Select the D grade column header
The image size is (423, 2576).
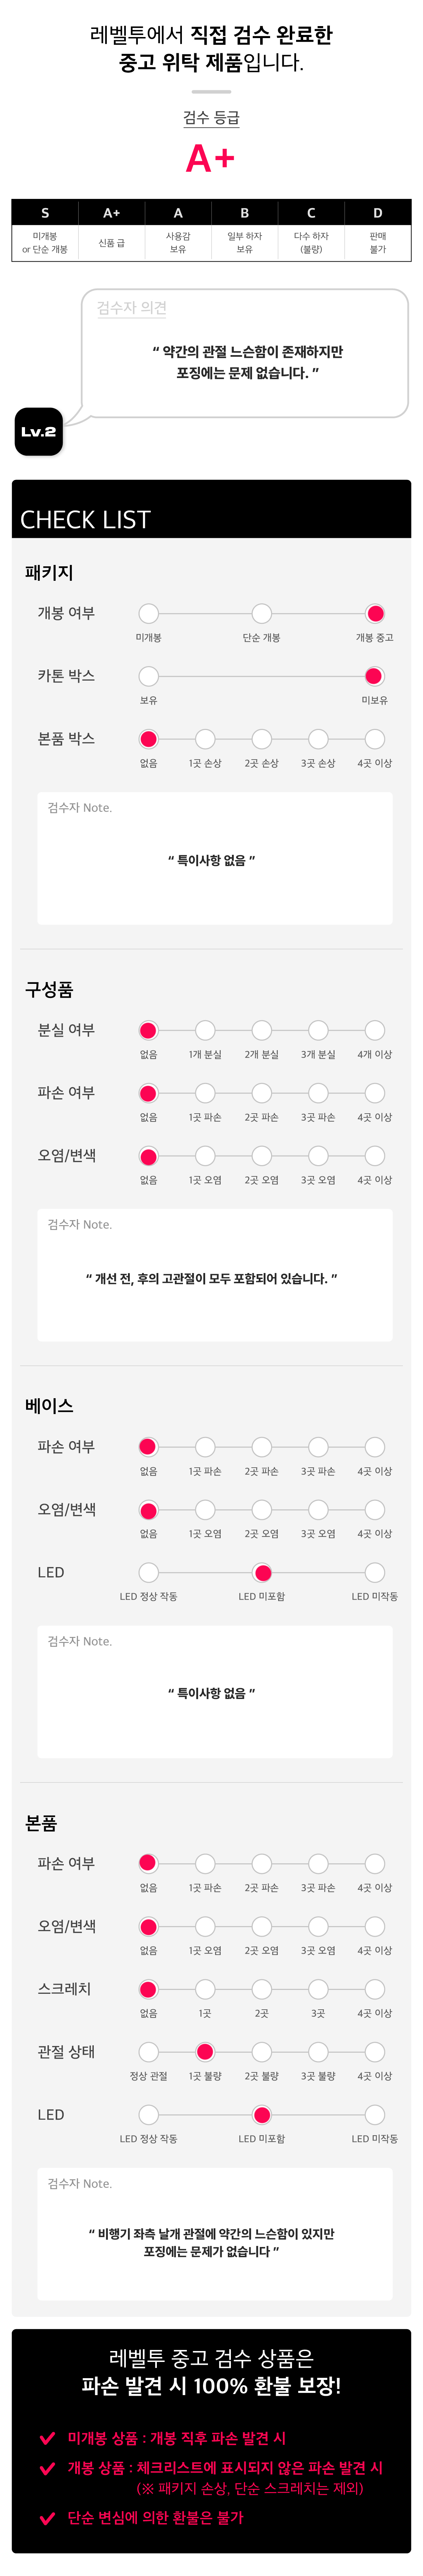377,213
